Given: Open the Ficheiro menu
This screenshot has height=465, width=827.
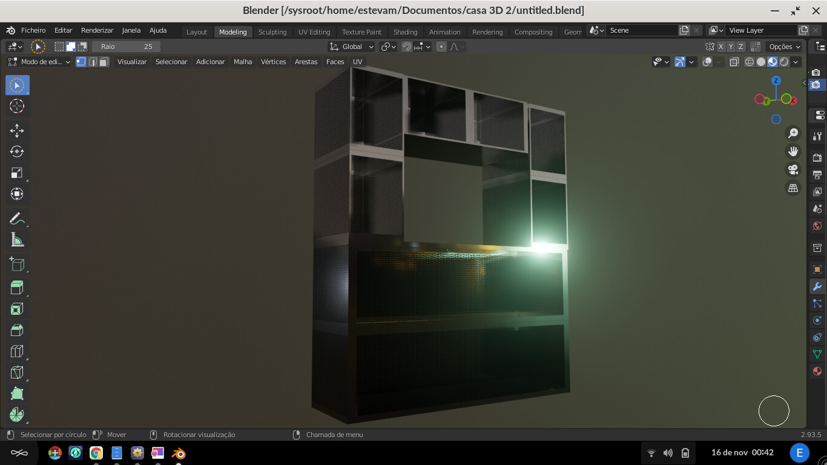Looking at the screenshot, I should click(33, 30).
